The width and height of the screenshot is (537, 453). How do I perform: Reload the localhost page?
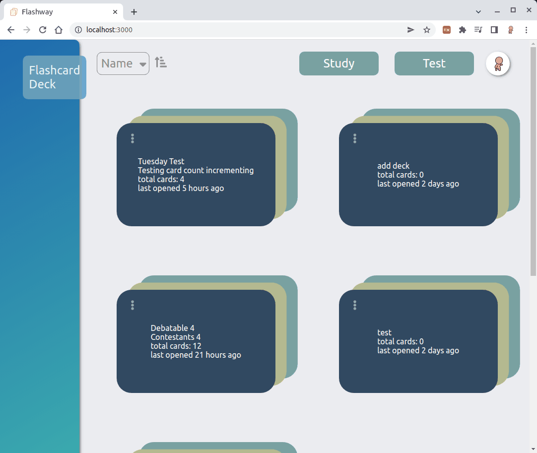pos(43,30)
